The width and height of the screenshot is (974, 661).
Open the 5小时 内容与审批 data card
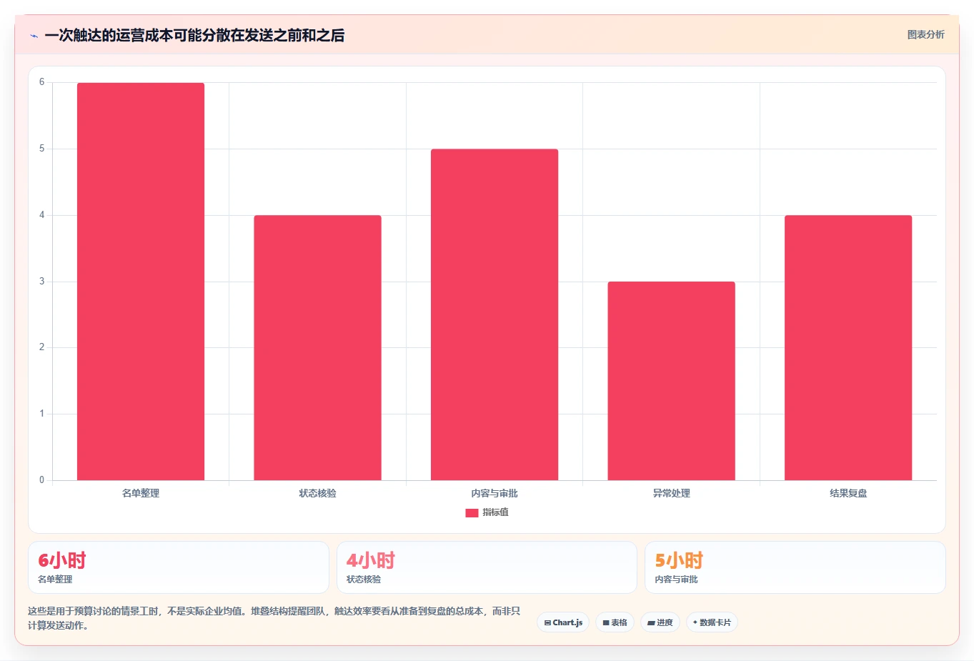(795, 567)
